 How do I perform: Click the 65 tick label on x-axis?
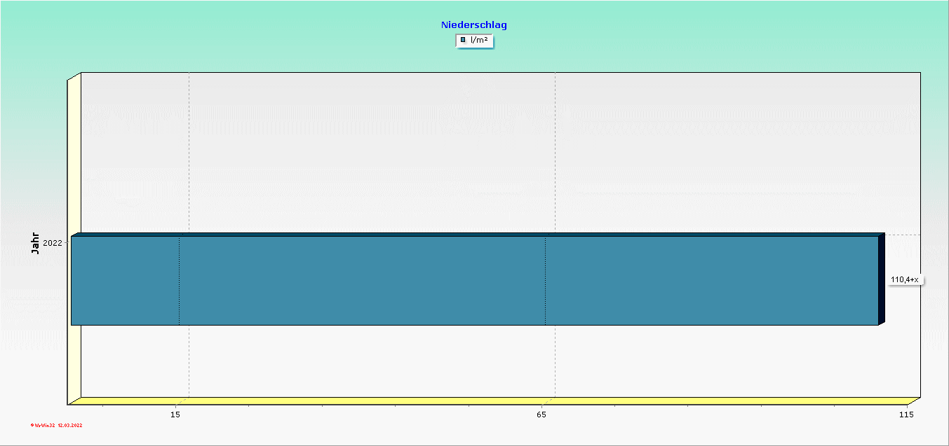541,415
